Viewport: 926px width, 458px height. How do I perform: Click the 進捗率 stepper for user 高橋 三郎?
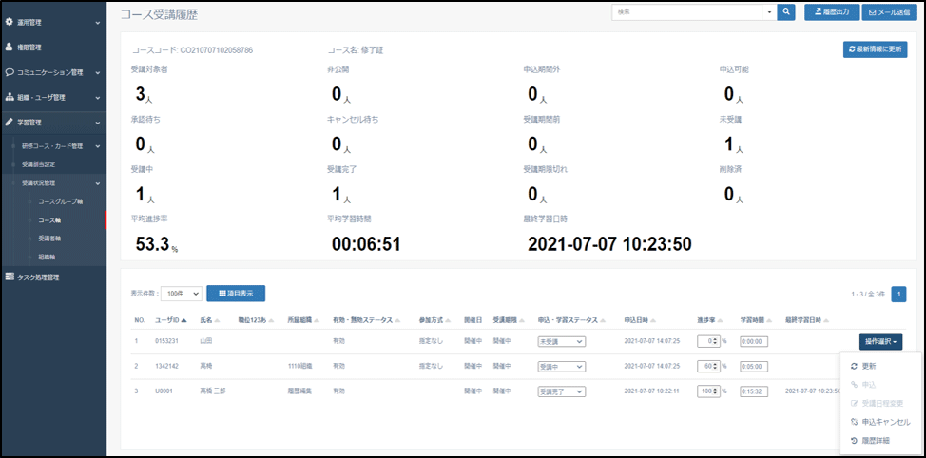coord(716,391)
